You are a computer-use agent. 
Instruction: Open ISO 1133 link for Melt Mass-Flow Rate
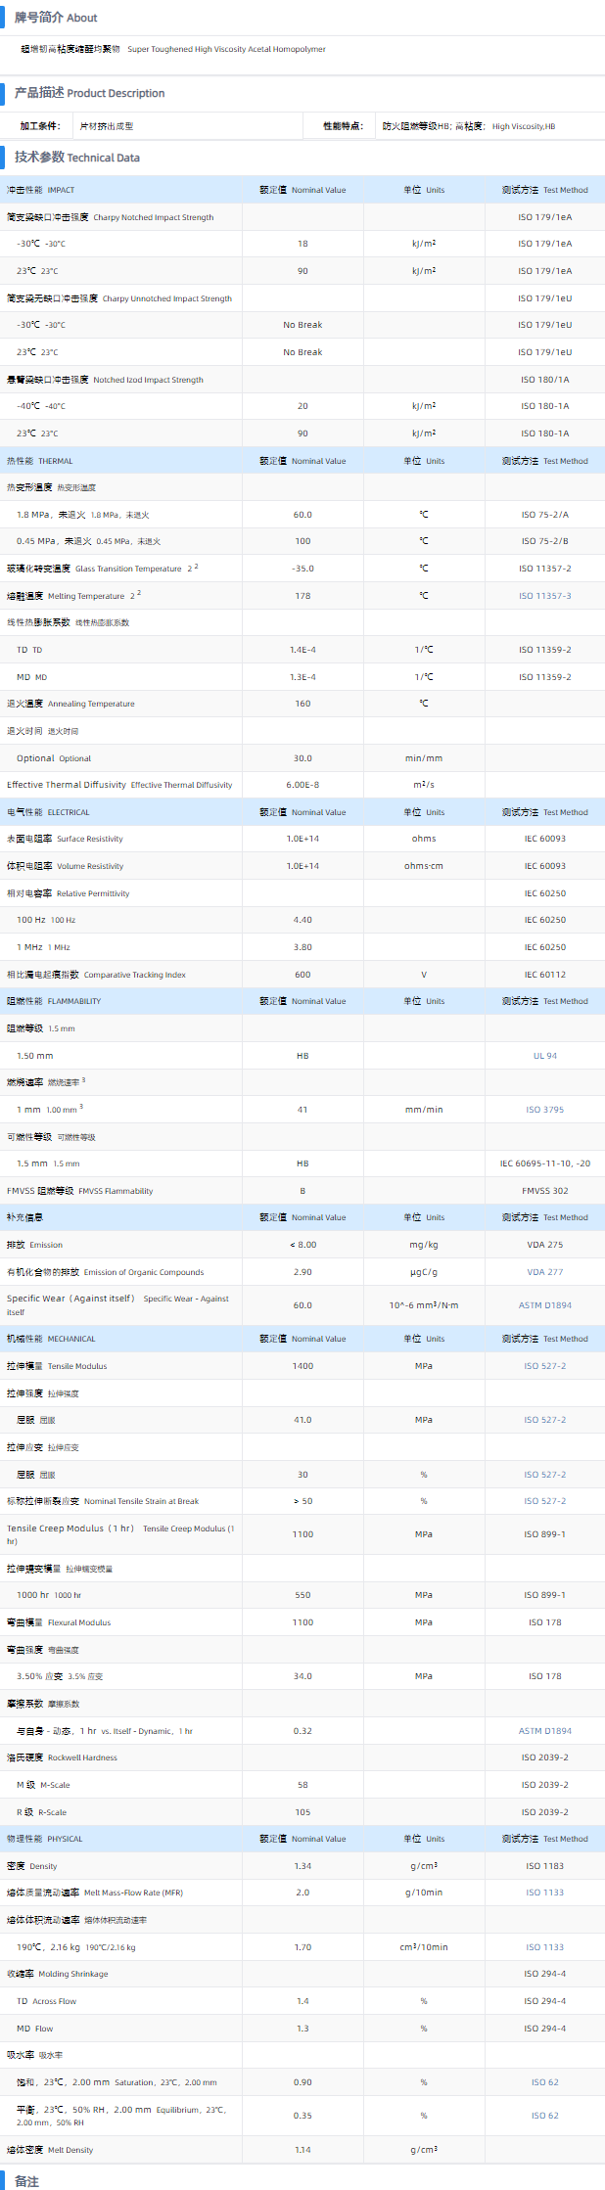544,1893
